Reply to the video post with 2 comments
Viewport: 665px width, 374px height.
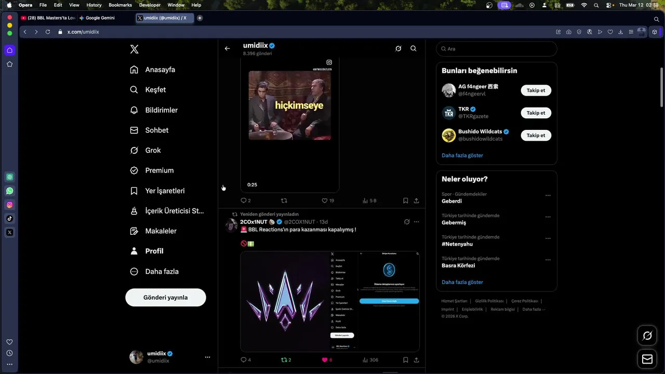246,201
